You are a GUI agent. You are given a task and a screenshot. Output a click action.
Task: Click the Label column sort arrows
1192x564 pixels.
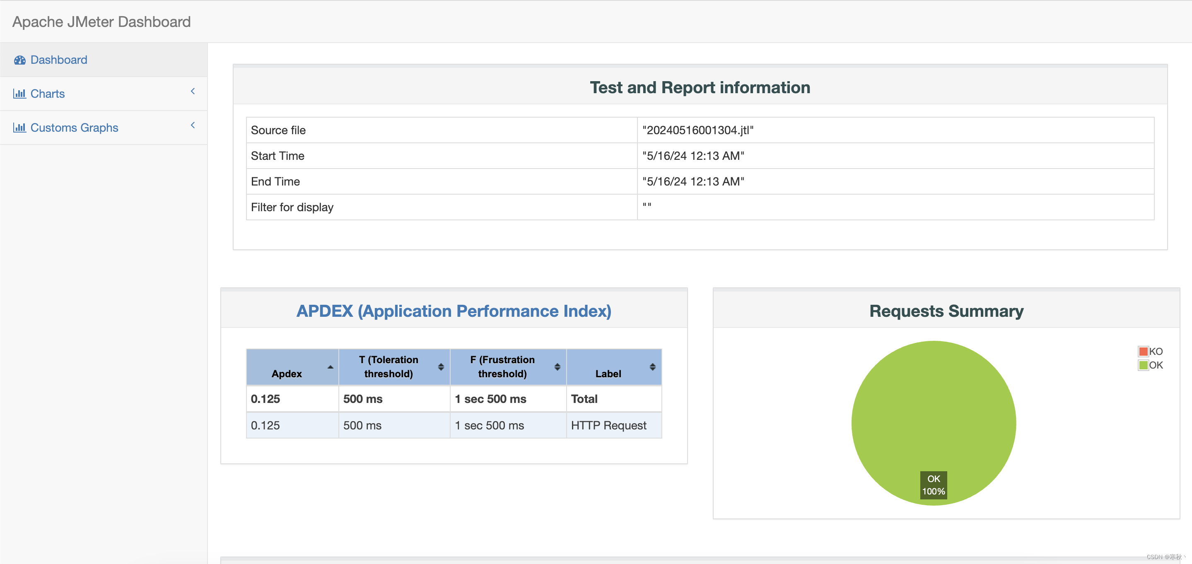[x=652, y=367]
